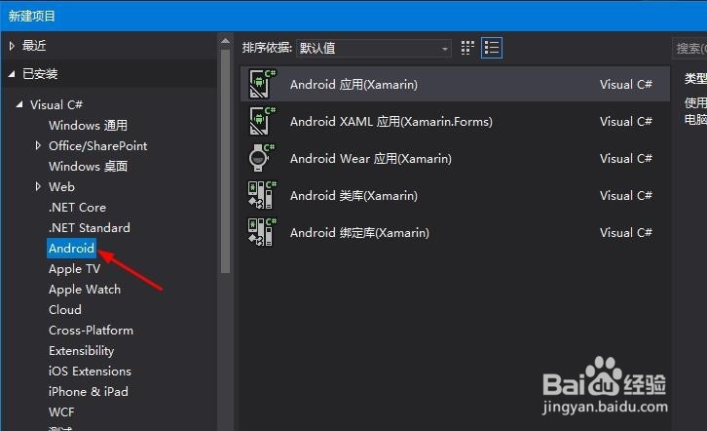707x431 pixels.
Task: Select Windows 桌面 category
Action: tap(88, 166)
